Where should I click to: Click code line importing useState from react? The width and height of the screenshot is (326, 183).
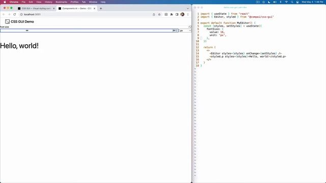tap(225, 14)
